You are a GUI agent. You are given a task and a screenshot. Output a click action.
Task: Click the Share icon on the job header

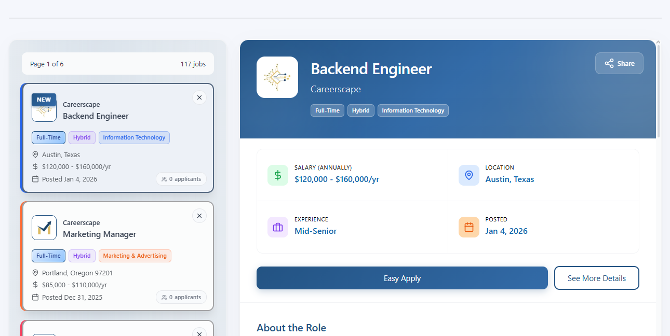click(x=608, y=63)
